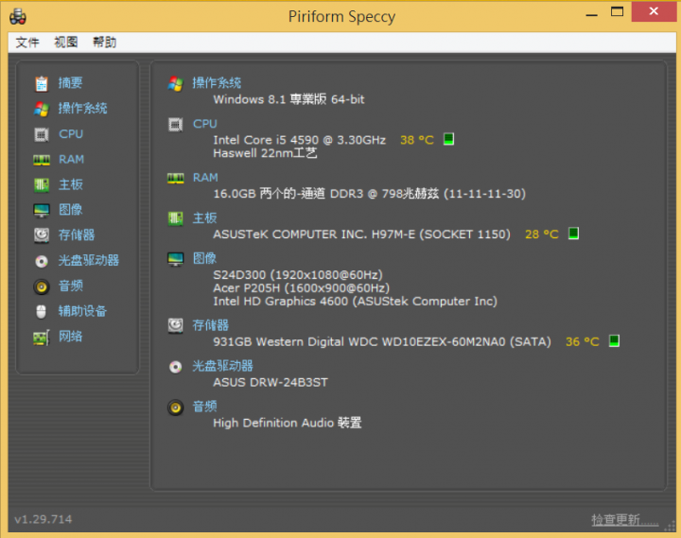Click the optical disc icon in summary panel
The width and height of the screenshot is (681, 538).
[x=176, y=367]
